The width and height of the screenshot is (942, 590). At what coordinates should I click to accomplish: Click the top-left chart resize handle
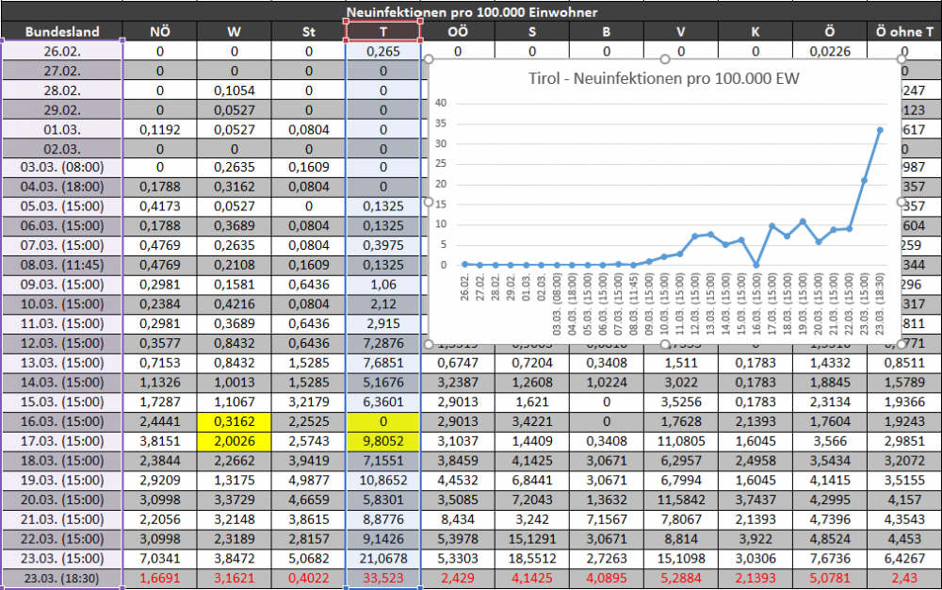429,58
